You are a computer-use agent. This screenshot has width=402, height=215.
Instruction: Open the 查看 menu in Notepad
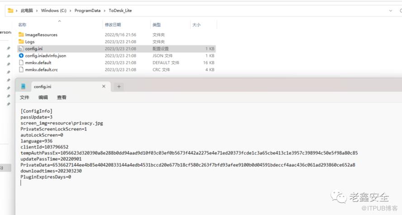point(61,97)
